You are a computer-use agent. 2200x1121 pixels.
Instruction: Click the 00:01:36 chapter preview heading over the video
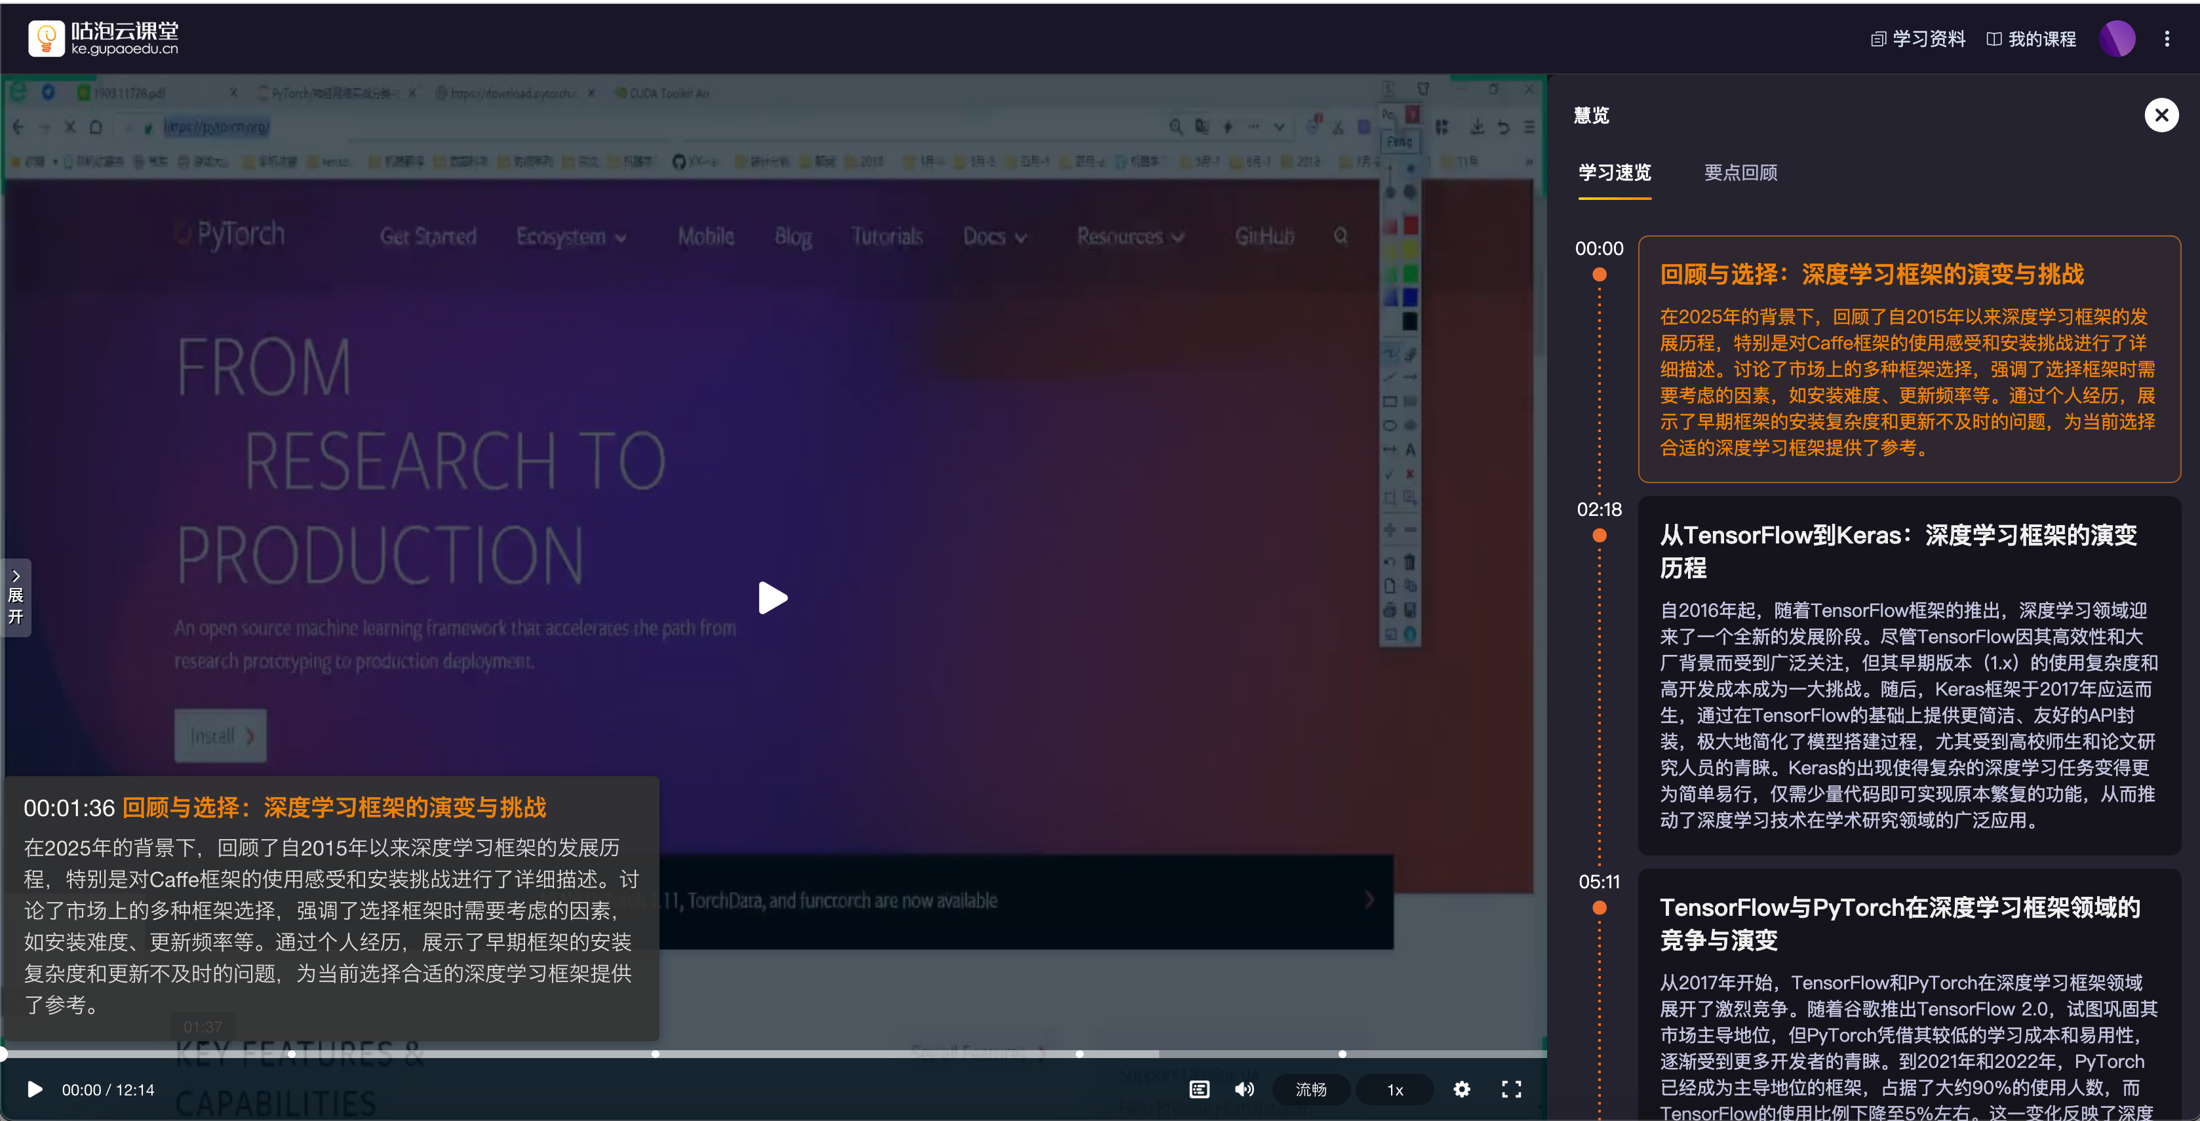(x=285, y=808)
